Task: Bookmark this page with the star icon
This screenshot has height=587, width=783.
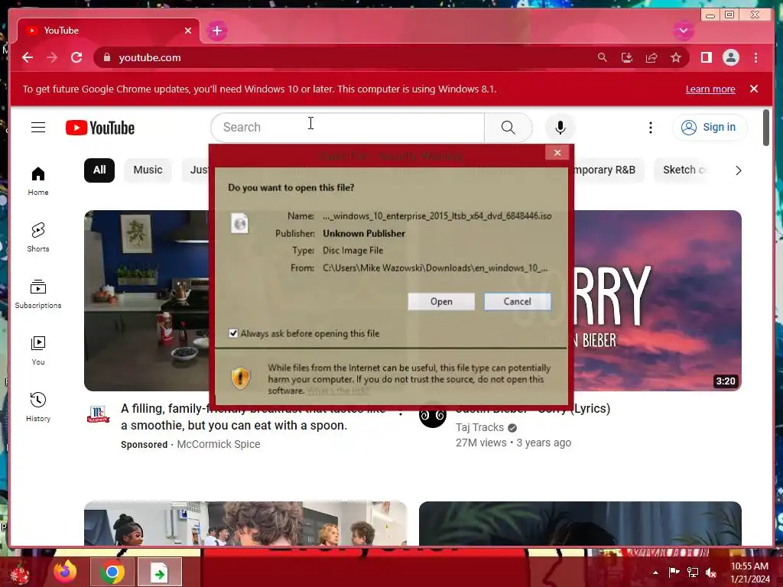Action: [x=676, y=57]
